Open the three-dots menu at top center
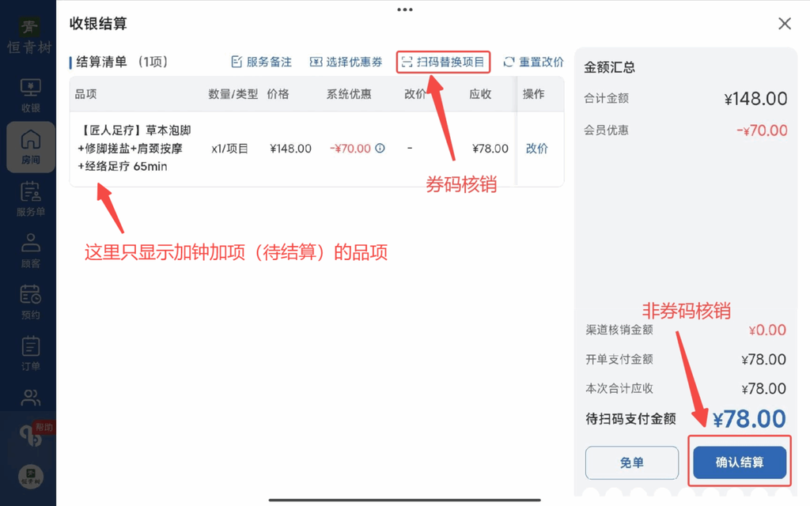This screenshot has width=810, height=506. point(405,9)
